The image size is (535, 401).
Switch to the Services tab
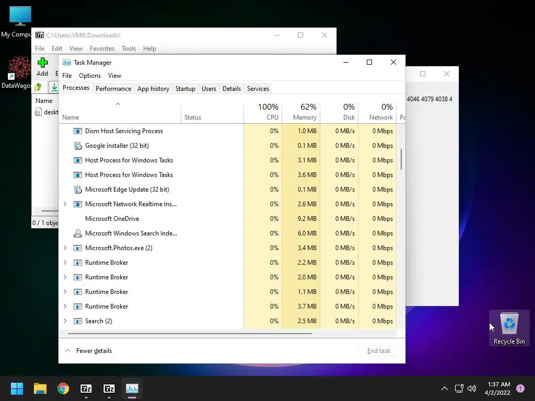click(258, 89)
